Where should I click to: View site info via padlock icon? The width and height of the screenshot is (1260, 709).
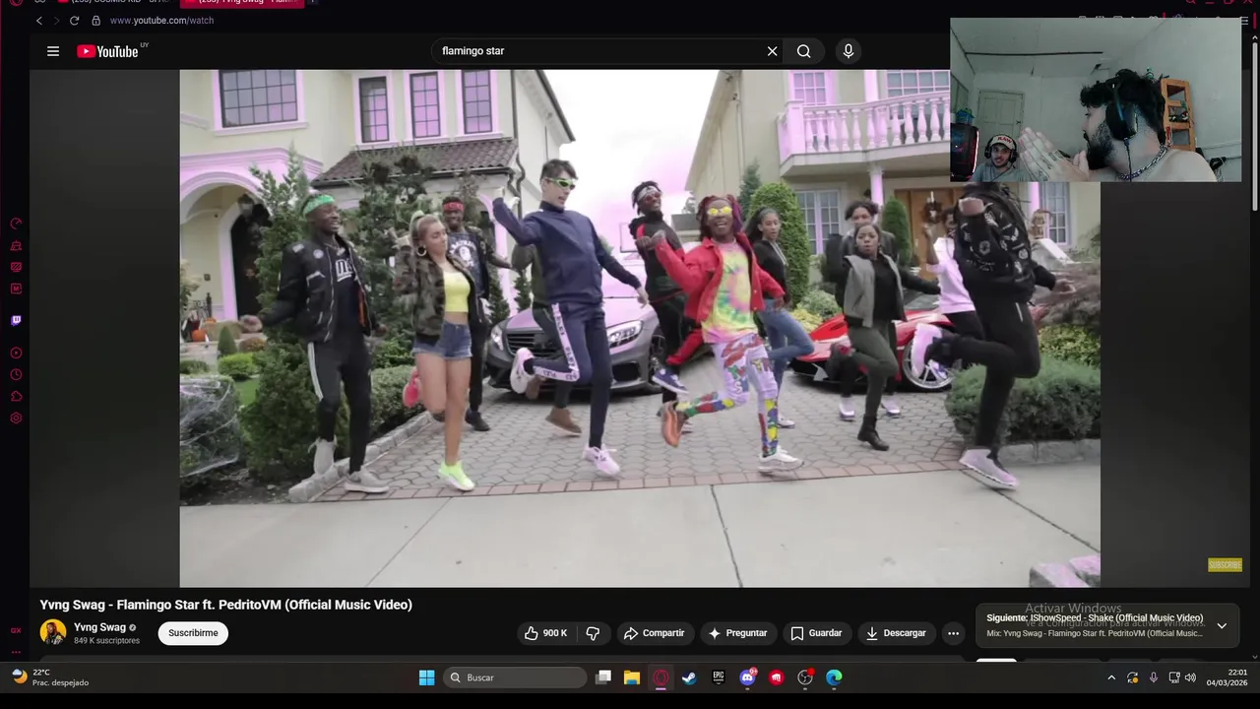[95, 21]
